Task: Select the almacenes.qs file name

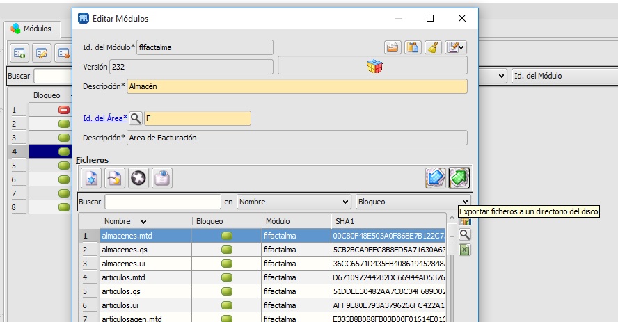Action: [x=125, y=250]
